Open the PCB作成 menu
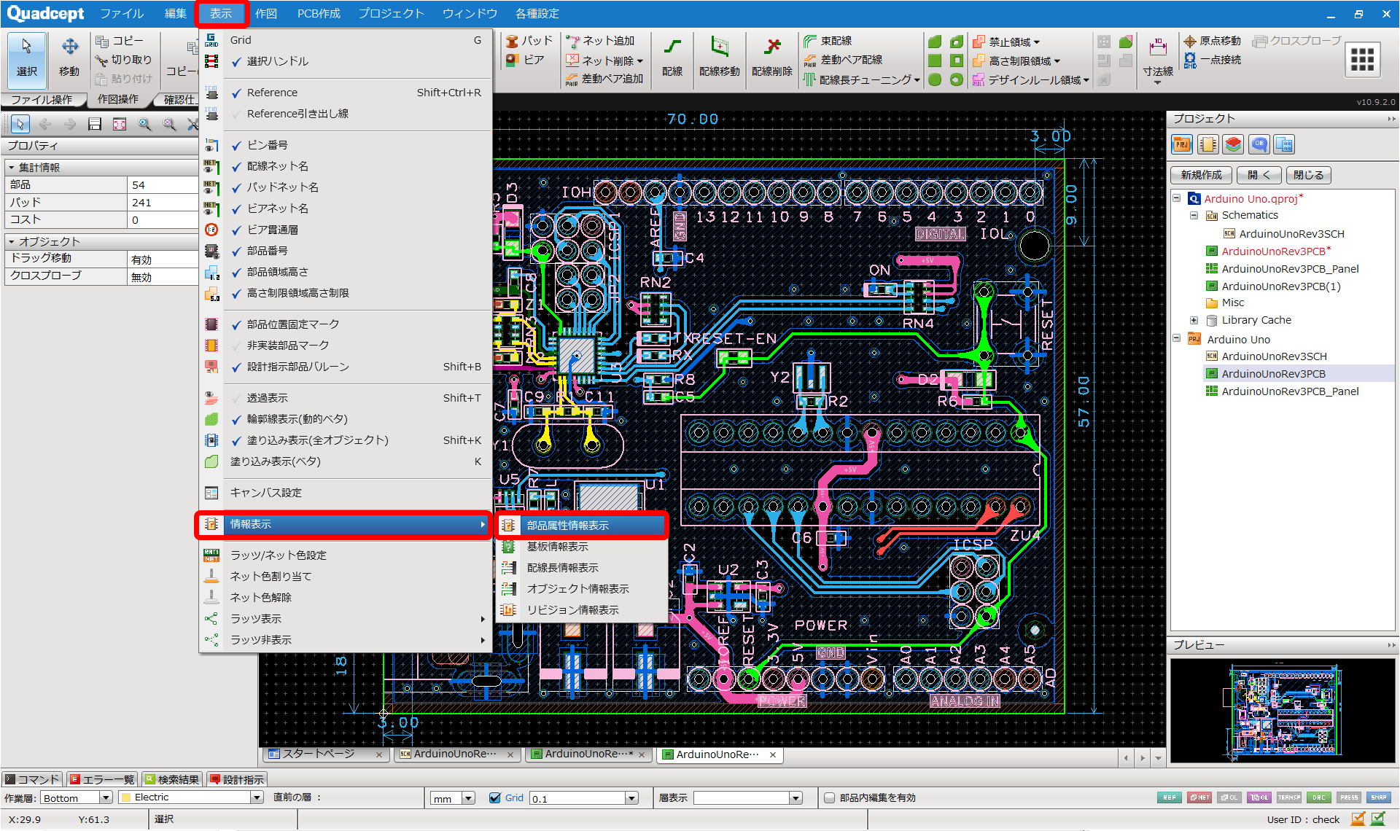This screenshot has width=1400, height=831. click(319, 13)
